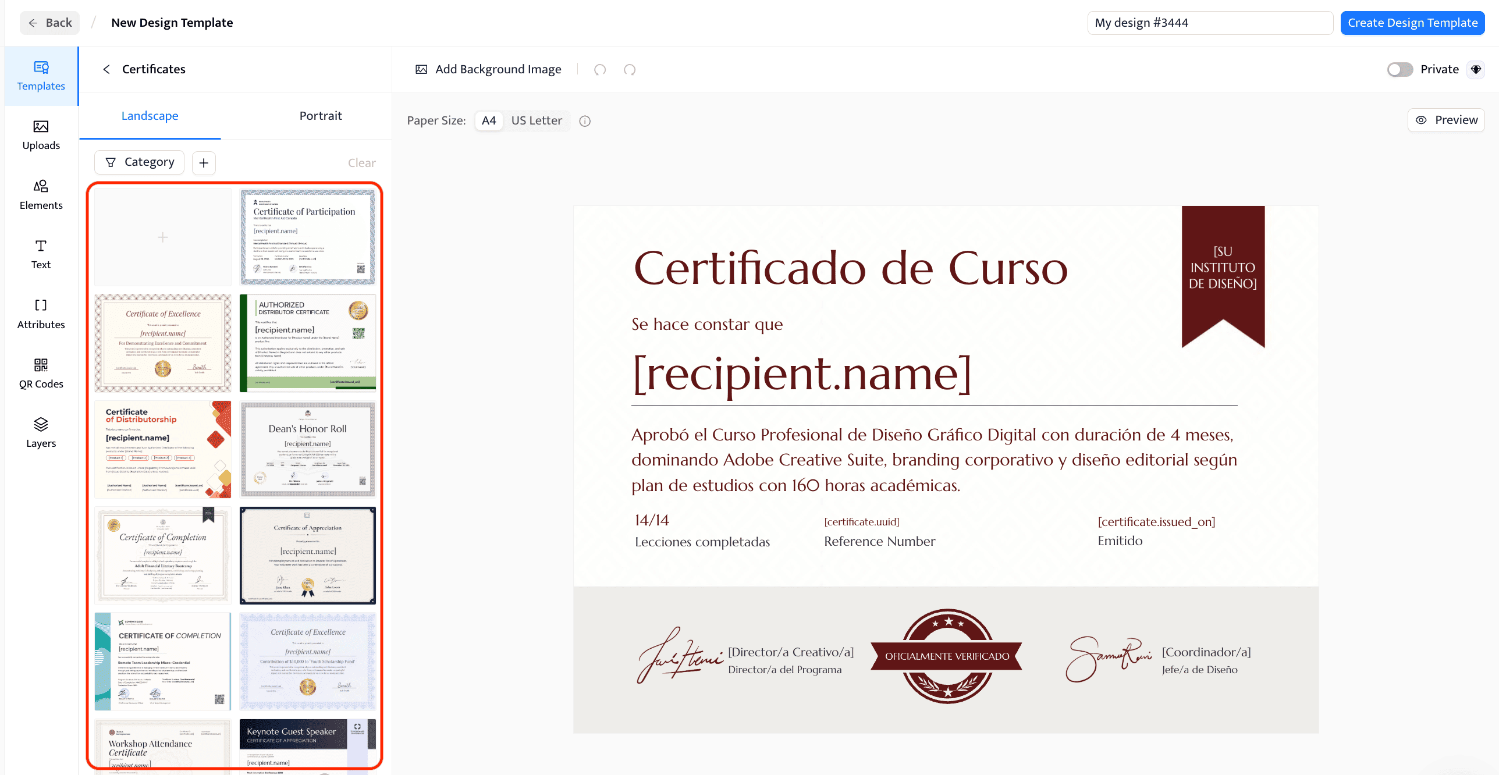Viewport: 1499px width, 775px height.
Task: Click Create Design Template button
Action: point(1412,23)
